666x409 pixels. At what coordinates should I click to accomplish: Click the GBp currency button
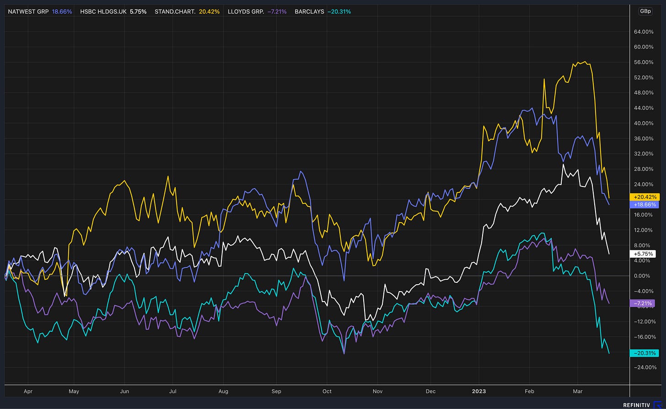[645, 11]
